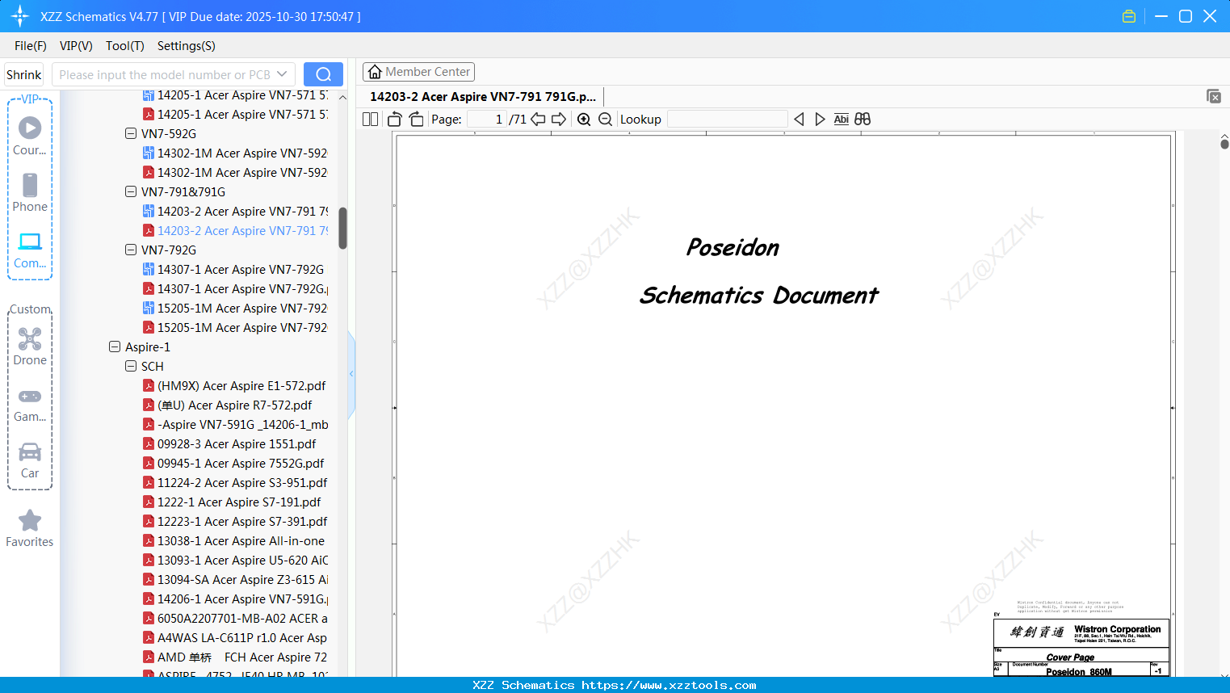This screenshot has height=693, width=1230.
Task: Collapse the Aspire-1 folder
Action: (115, 346)
